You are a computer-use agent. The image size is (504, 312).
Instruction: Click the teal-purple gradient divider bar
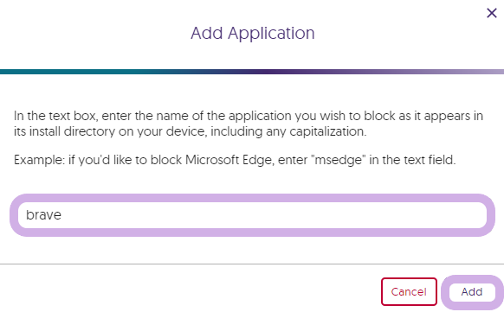click(252, 72)
